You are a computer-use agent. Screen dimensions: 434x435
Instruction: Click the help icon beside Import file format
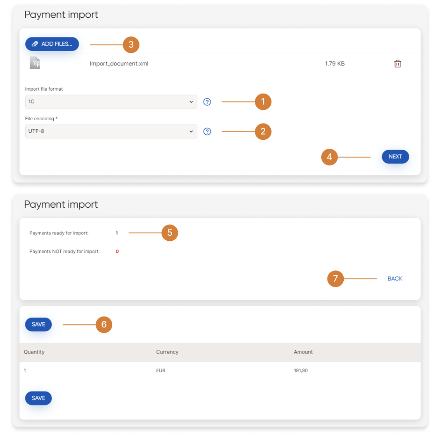pyautogui.click(x=208, y=102)
